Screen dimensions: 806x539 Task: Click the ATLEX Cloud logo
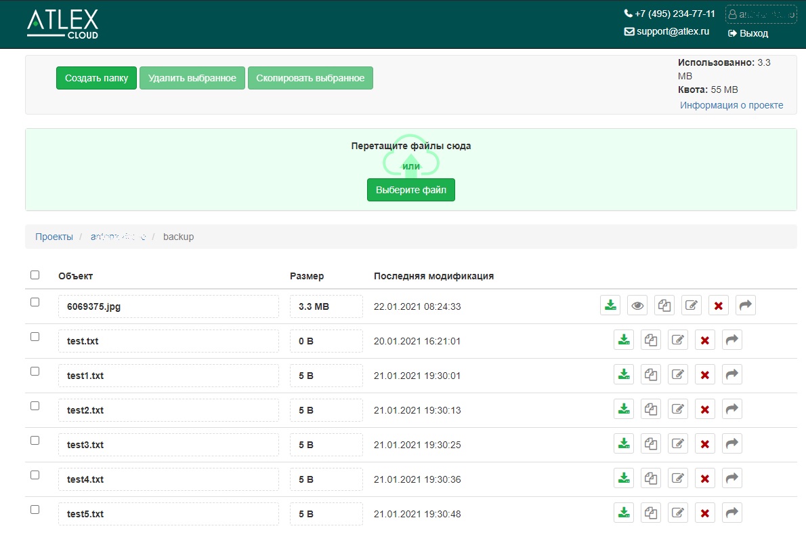(x=63, y=24)
